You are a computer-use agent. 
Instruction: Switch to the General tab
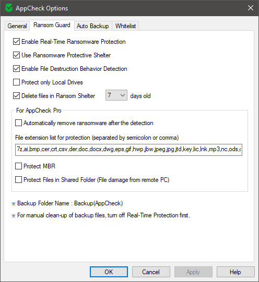[x=17, y=26]
